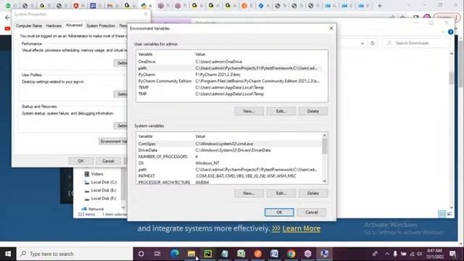Confirm Environment Variables with OK

coord(279,212)
